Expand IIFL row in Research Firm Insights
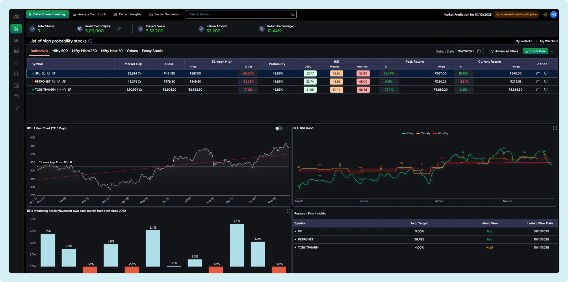This screenshot has height=282, width=568. pos(295,231)
